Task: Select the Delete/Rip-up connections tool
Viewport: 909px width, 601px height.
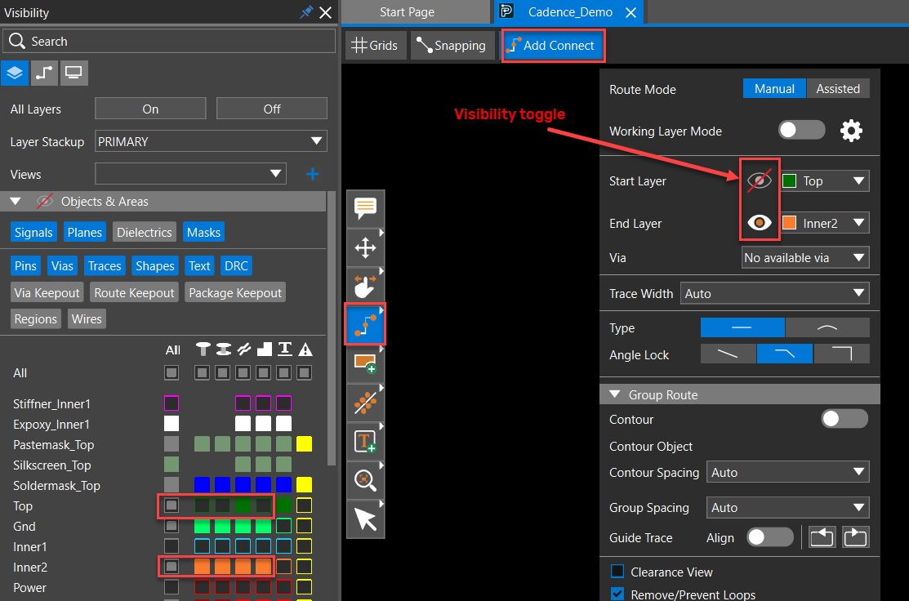Action: coord(365,403)
